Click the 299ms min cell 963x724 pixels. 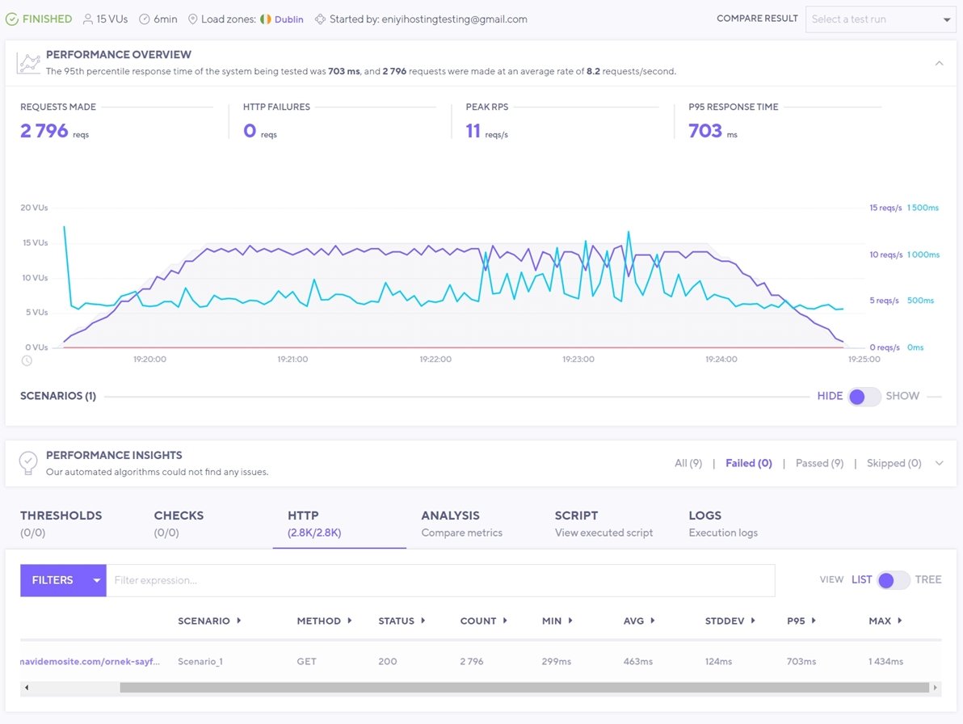click(557, 661)
